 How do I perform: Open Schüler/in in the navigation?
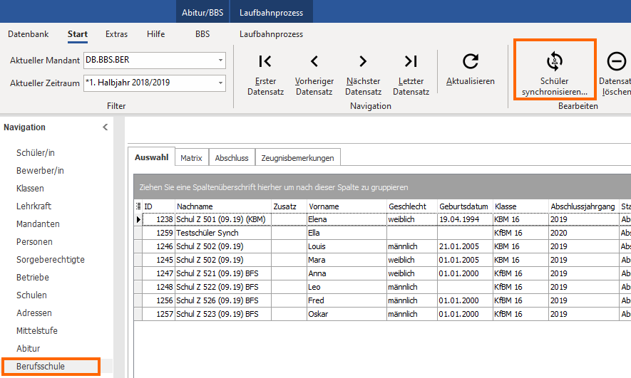pos(36,152)
